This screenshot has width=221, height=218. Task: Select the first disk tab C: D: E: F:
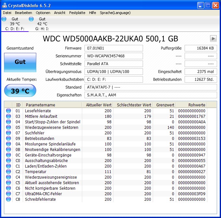click(x=15, y=24)
